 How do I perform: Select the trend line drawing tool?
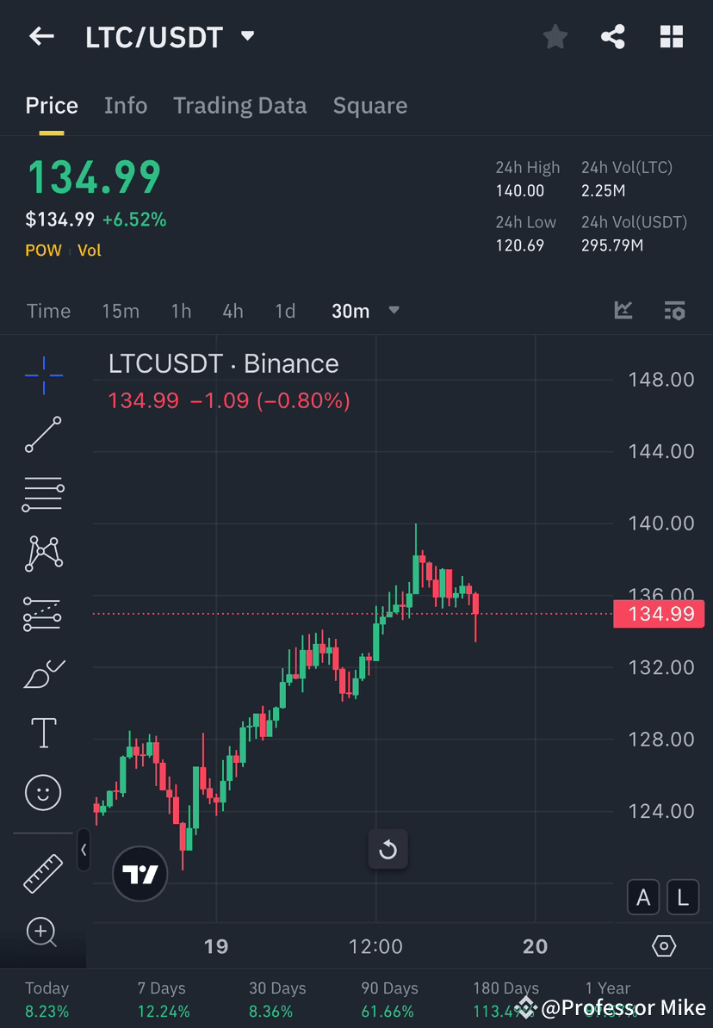(x=43, y=435)
